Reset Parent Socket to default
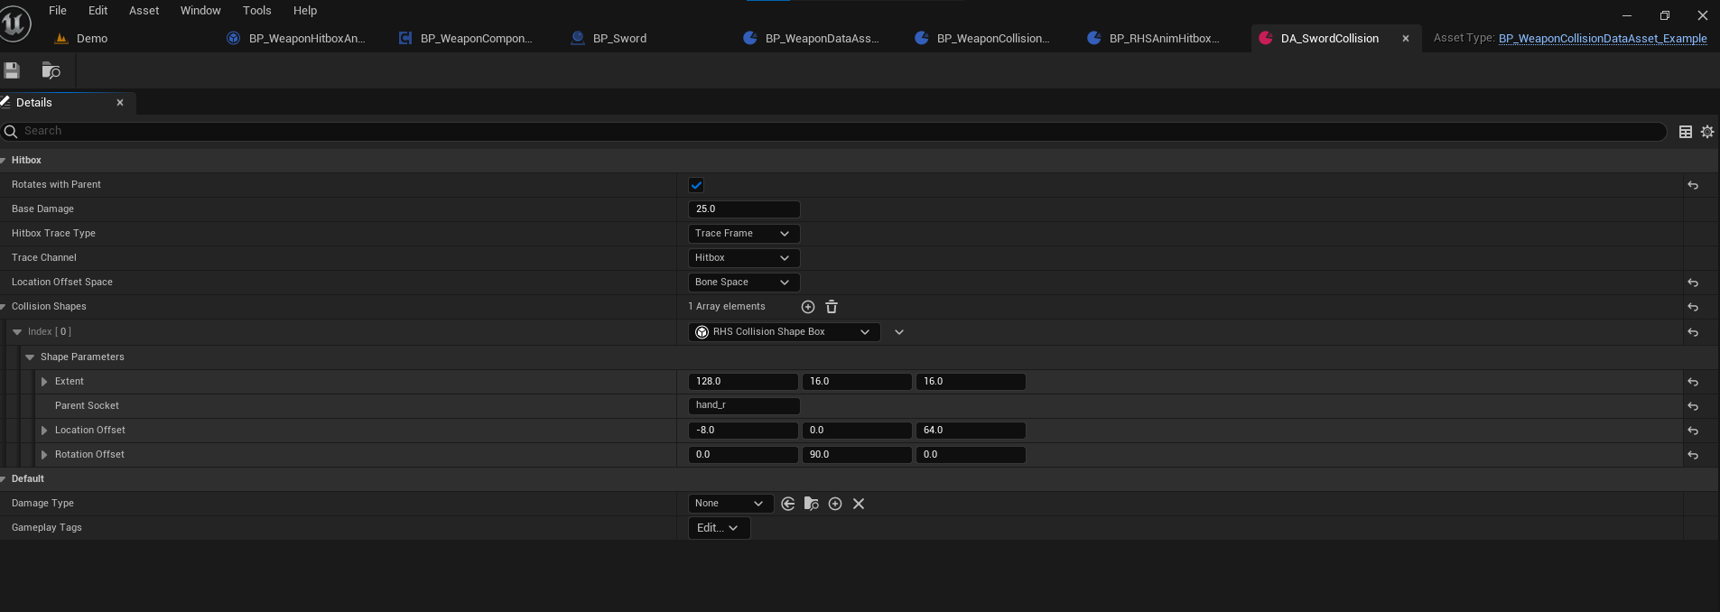The width and height of the screenshot is (1720, 612). pyautogui.click(x=1693, y=406)
